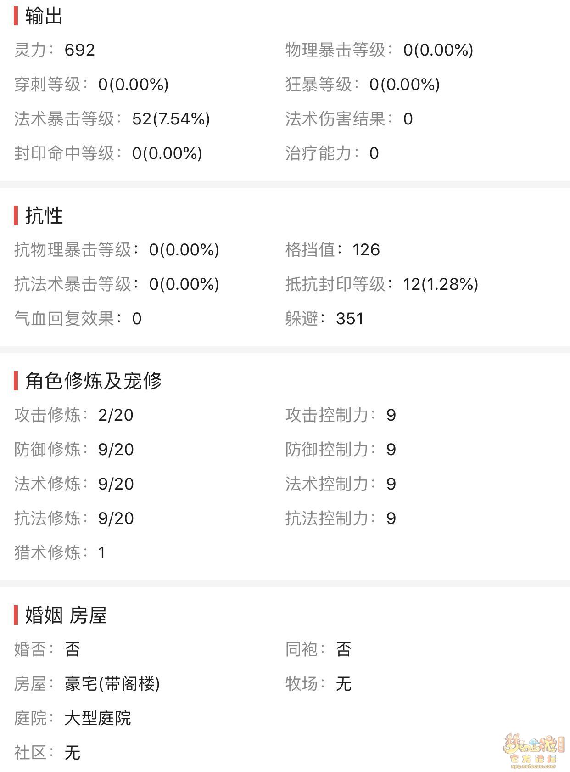Select the 猎术修炼 value 1

click(101, 553)
